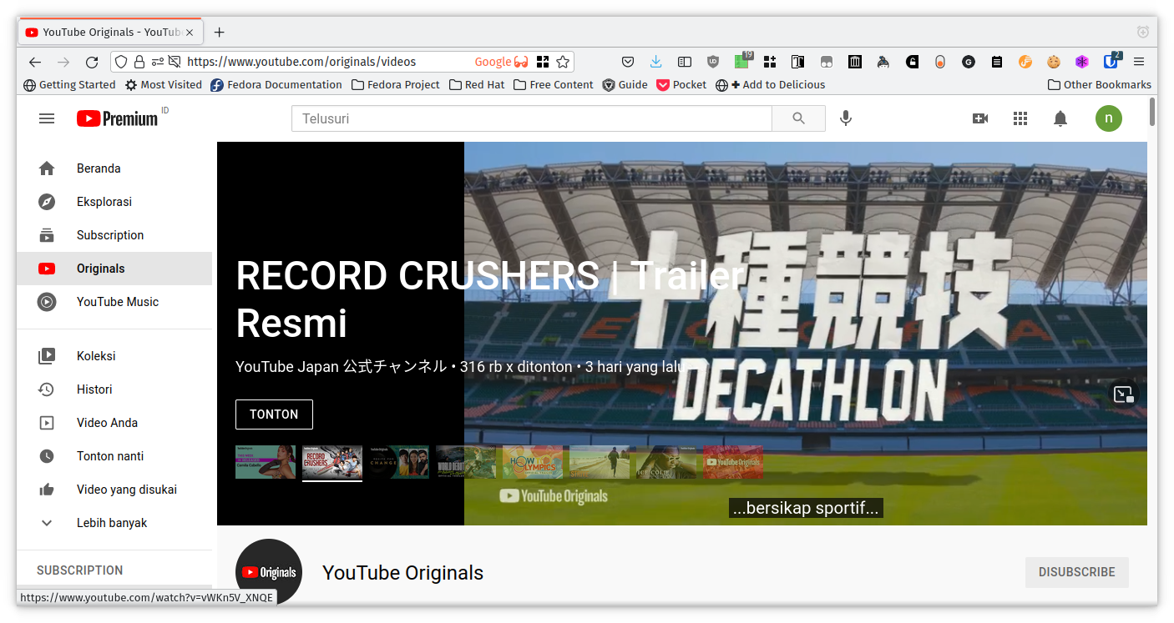Image resolution: width=1174 pixels, height=623 pixels.
Task: Open Video yang disukai in sidebar
Action: point(114,490)
